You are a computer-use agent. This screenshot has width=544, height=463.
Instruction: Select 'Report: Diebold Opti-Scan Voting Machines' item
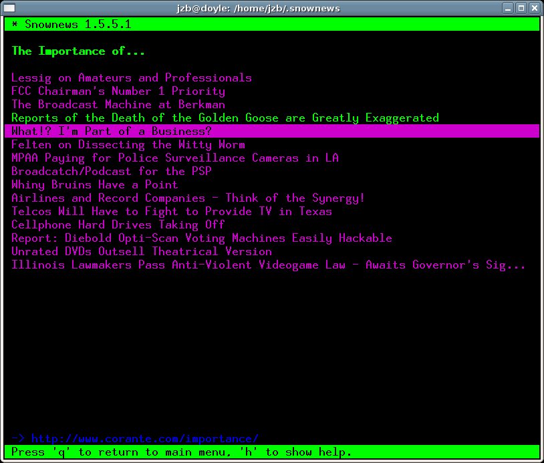202,239
